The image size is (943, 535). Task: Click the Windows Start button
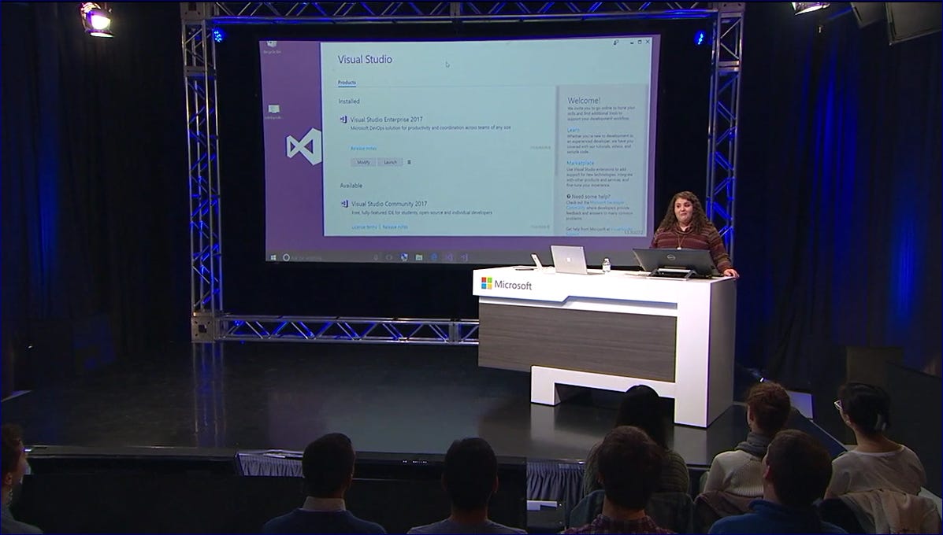pos(272,256)
